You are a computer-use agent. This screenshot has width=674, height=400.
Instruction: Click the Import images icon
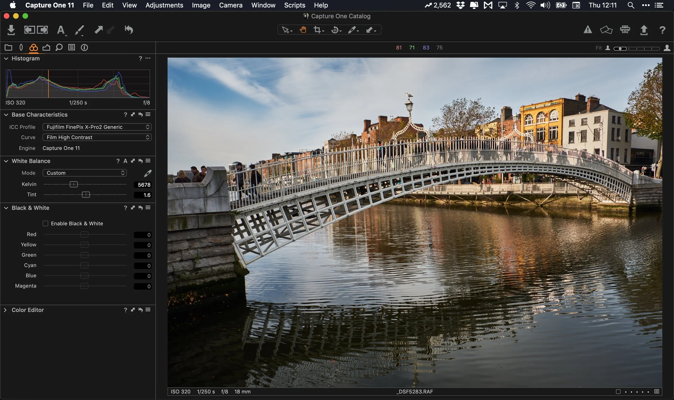point(11,30)
